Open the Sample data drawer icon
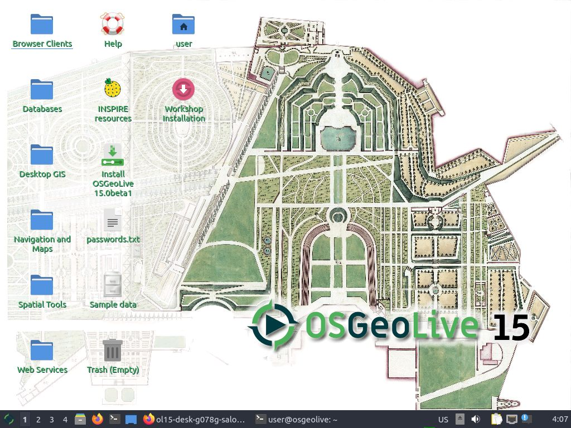Viewport: 571px width, 428px height. (113, 285)
